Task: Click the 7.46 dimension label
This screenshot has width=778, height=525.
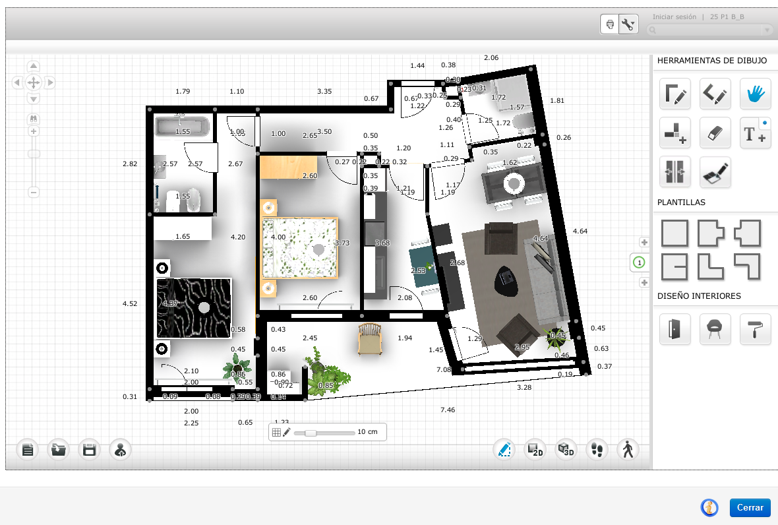Action: coord(448,410)
